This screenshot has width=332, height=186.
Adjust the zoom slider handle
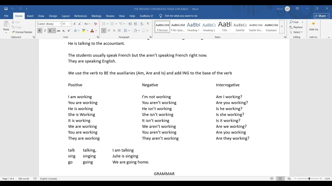309,179
